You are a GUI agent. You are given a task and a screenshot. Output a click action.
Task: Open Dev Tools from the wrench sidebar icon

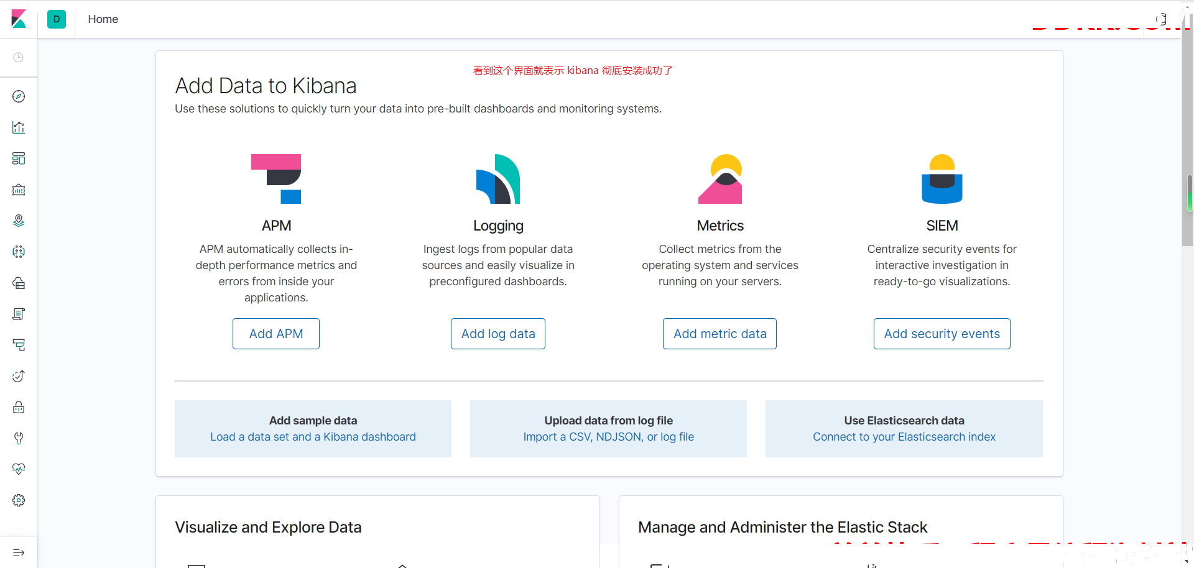[19, 438]
